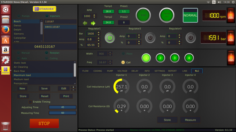Switch to the FLOW tab
Image resolution: width=236 pixels, height=132 pixels.
click(x=85, y=71)
